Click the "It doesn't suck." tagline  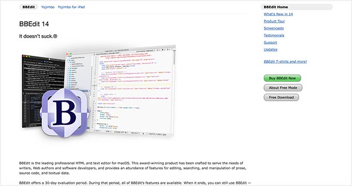[x=38, y=36]
